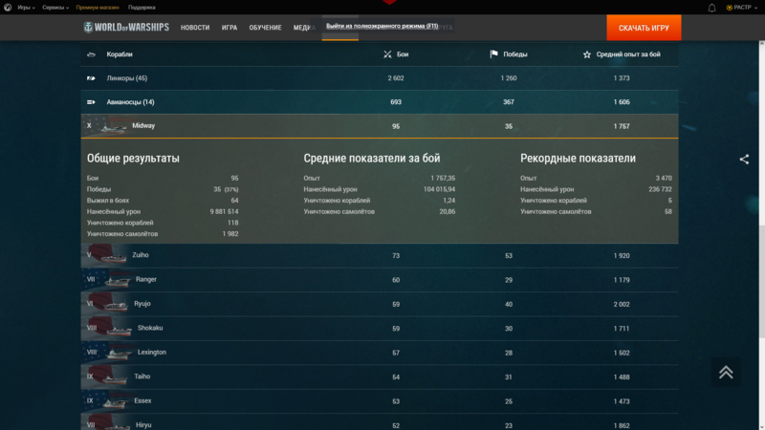The height and width of the screenshot is (430, 765).
Task: Select the Выжил в боях label
Action: [x=108, y=201]
